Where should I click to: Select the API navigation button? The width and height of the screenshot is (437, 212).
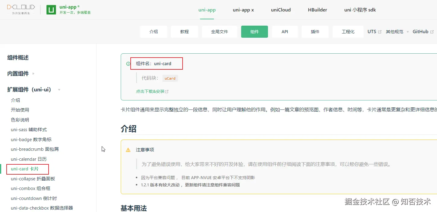tap(285, 32)
